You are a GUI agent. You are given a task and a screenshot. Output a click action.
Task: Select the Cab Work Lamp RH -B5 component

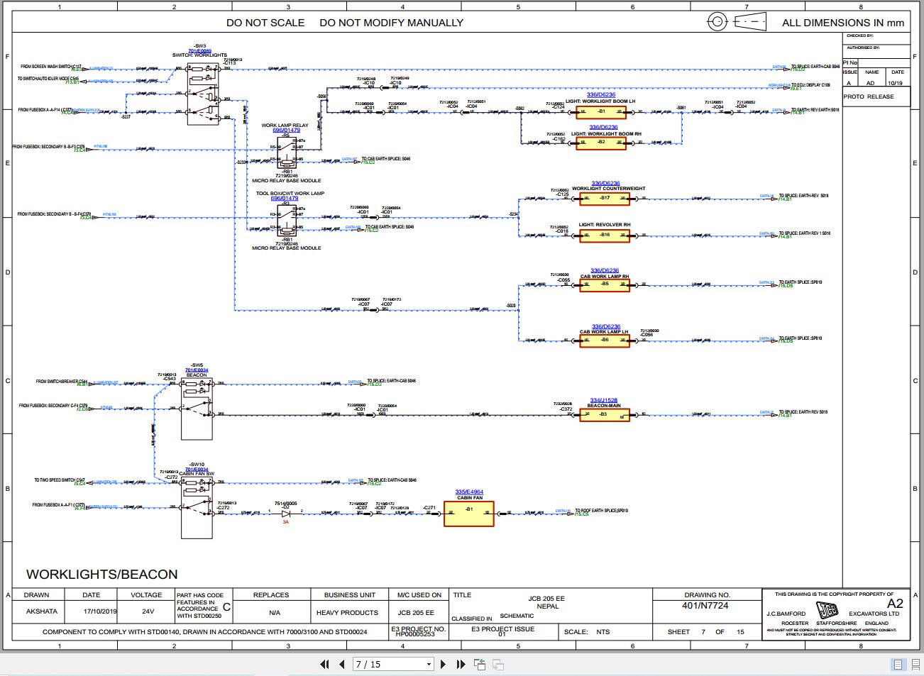click(605, 284)
